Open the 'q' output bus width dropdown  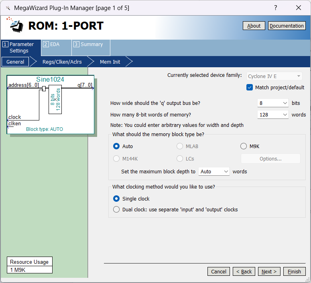tap(273, 103)
